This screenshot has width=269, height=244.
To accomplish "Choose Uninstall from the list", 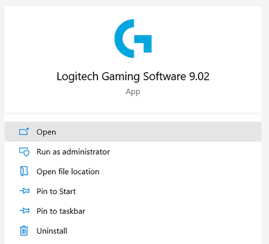I will coord(133,231).
